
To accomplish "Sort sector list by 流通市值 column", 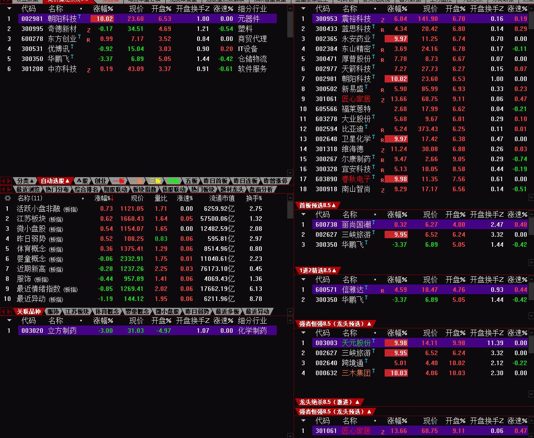I will click(x=222, y=198).
